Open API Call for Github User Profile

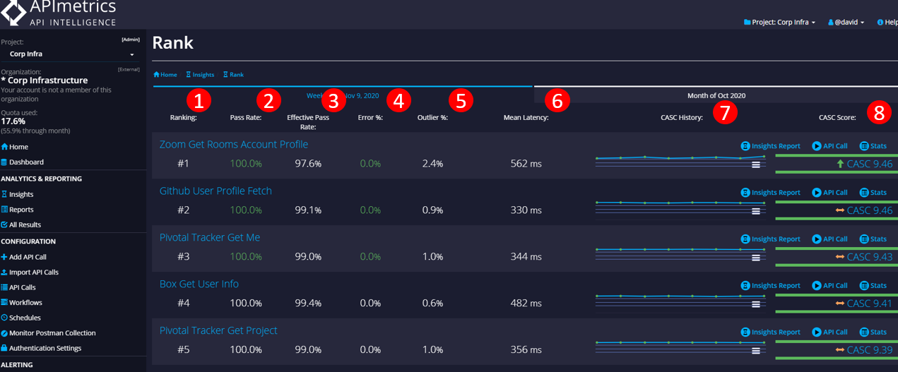tap(829, 193)
